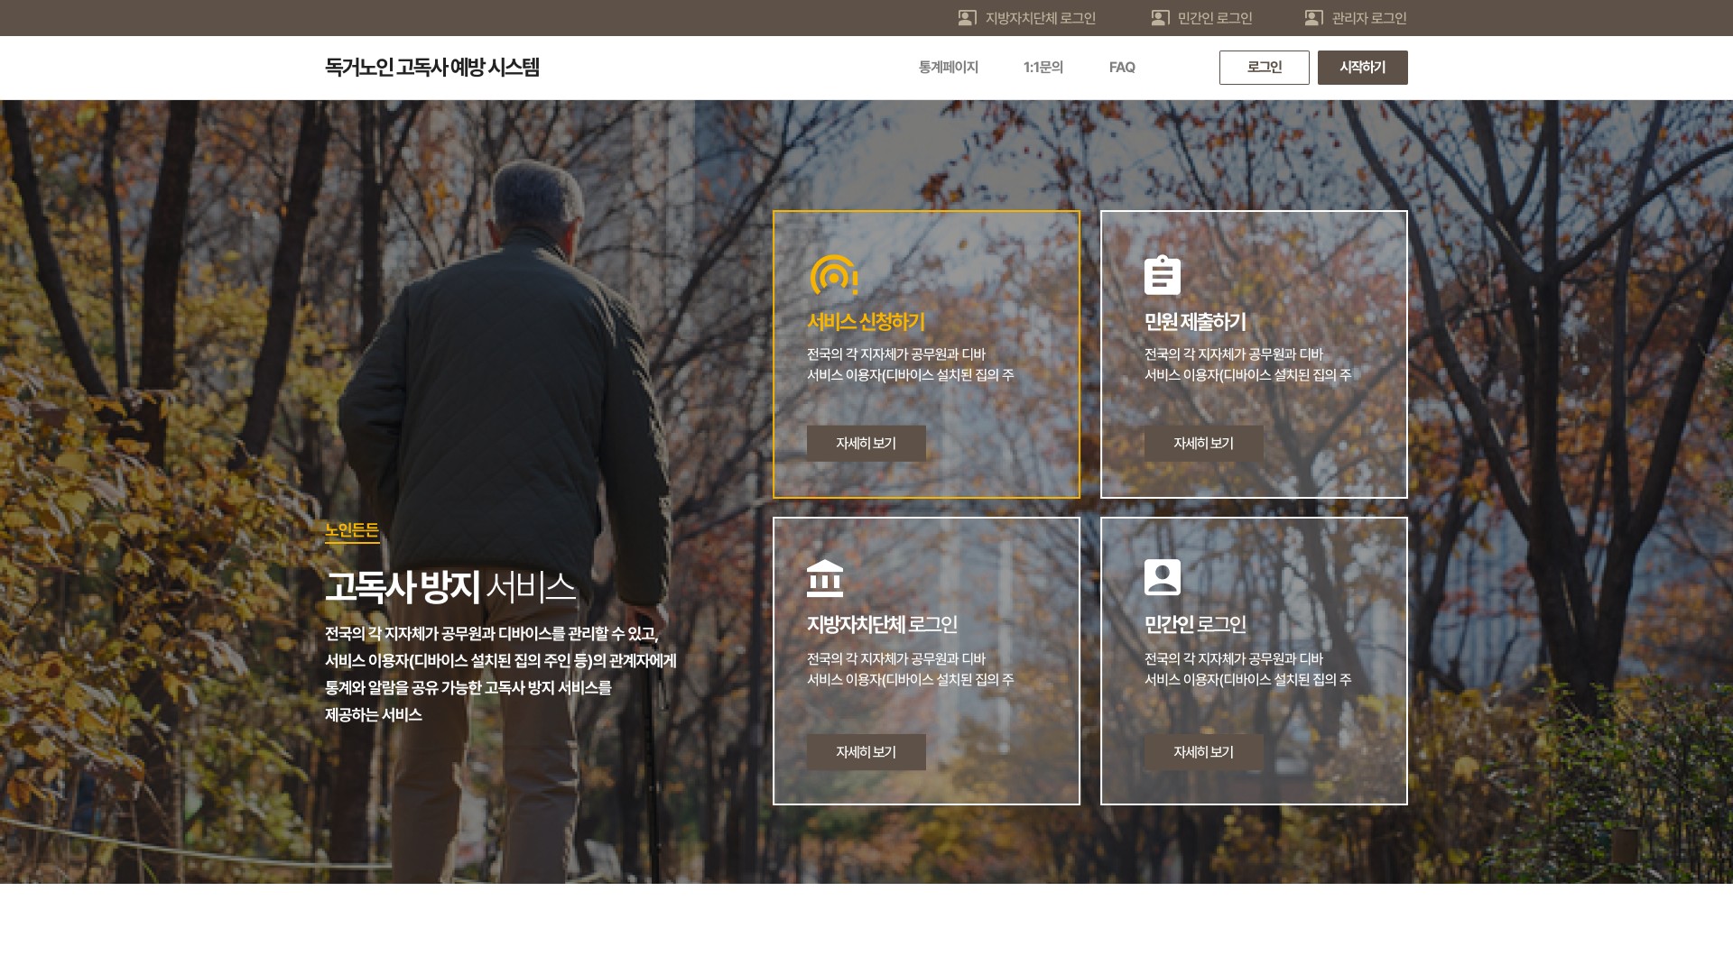This screenshot has width=1733, height=974.
Task: Click 자세히 보기 under 민원 제출하기
Action: 1203,444
